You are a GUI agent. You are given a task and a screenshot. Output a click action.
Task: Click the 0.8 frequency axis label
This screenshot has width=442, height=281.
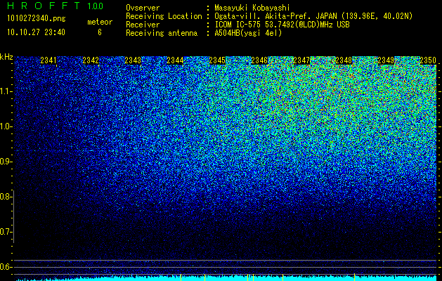pyautogui.click(x=6, y=197)
